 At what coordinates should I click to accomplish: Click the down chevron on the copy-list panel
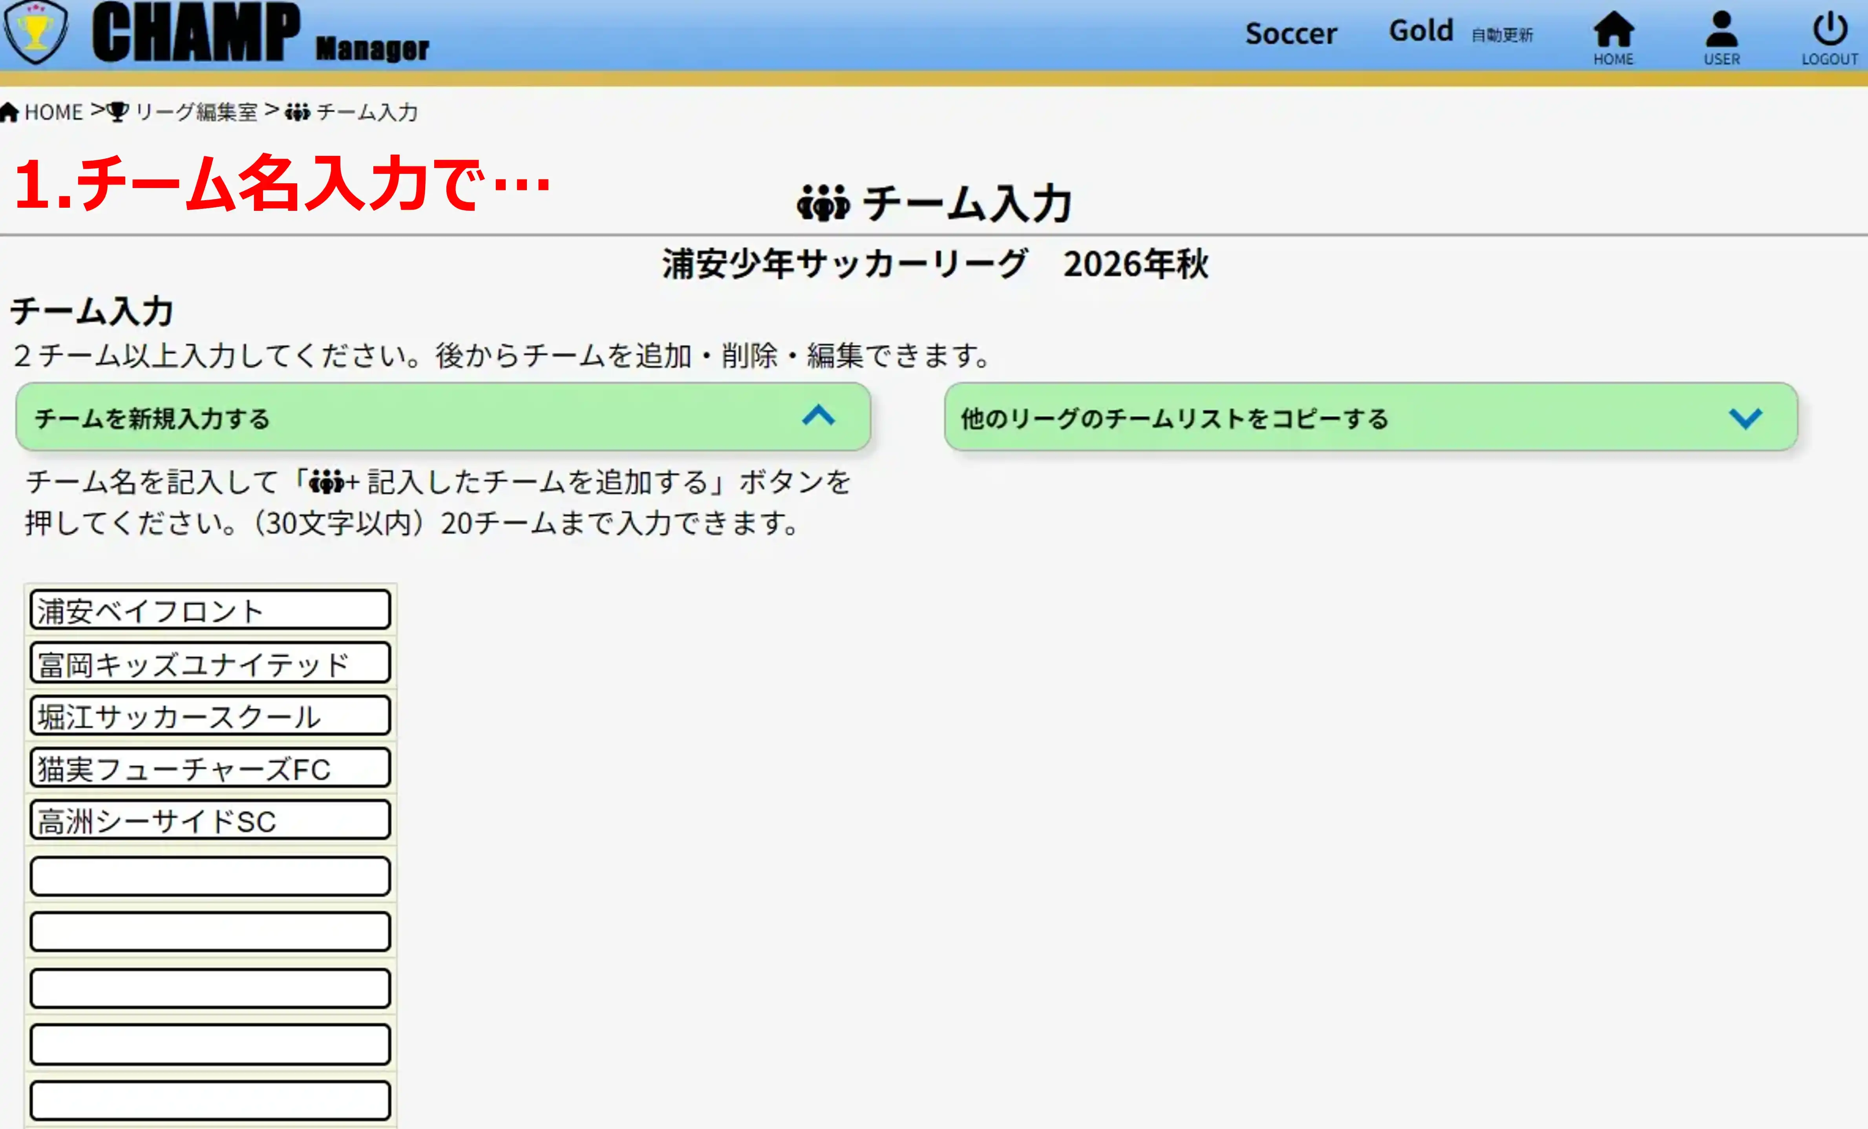[1746, 418]
